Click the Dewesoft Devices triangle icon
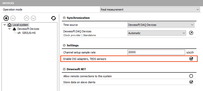This screenshot has width=203, height=91. (15, 29)
